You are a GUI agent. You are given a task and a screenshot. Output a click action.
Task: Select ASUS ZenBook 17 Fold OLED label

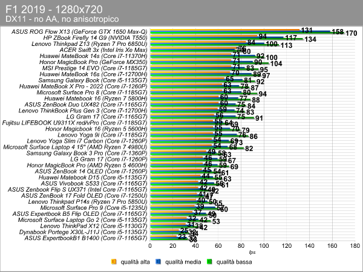click(84, 196)
